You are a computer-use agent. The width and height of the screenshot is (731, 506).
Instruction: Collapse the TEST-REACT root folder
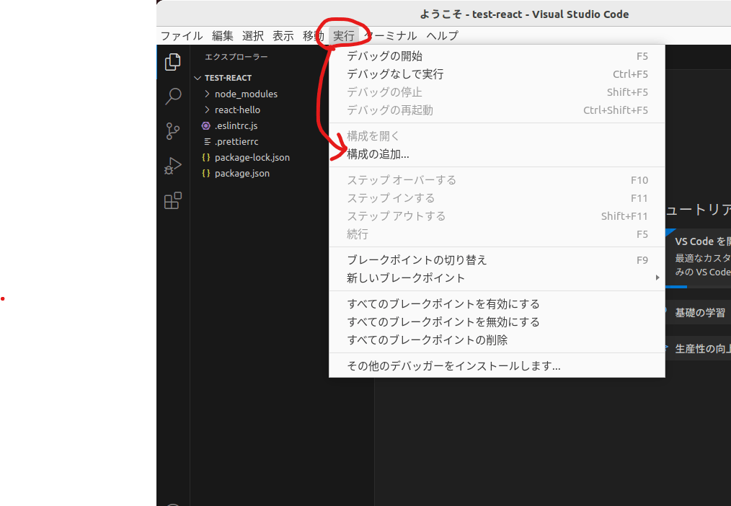[x=198, y=78]
